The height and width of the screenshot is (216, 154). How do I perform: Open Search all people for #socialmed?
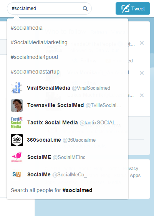pos(51,190)
